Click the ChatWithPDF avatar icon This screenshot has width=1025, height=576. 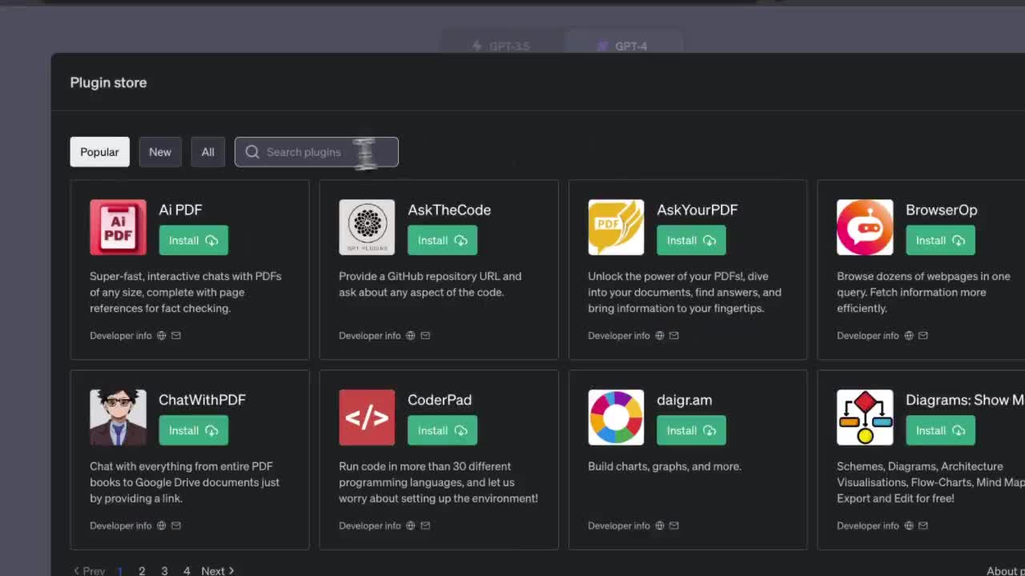tap(118, 417)
